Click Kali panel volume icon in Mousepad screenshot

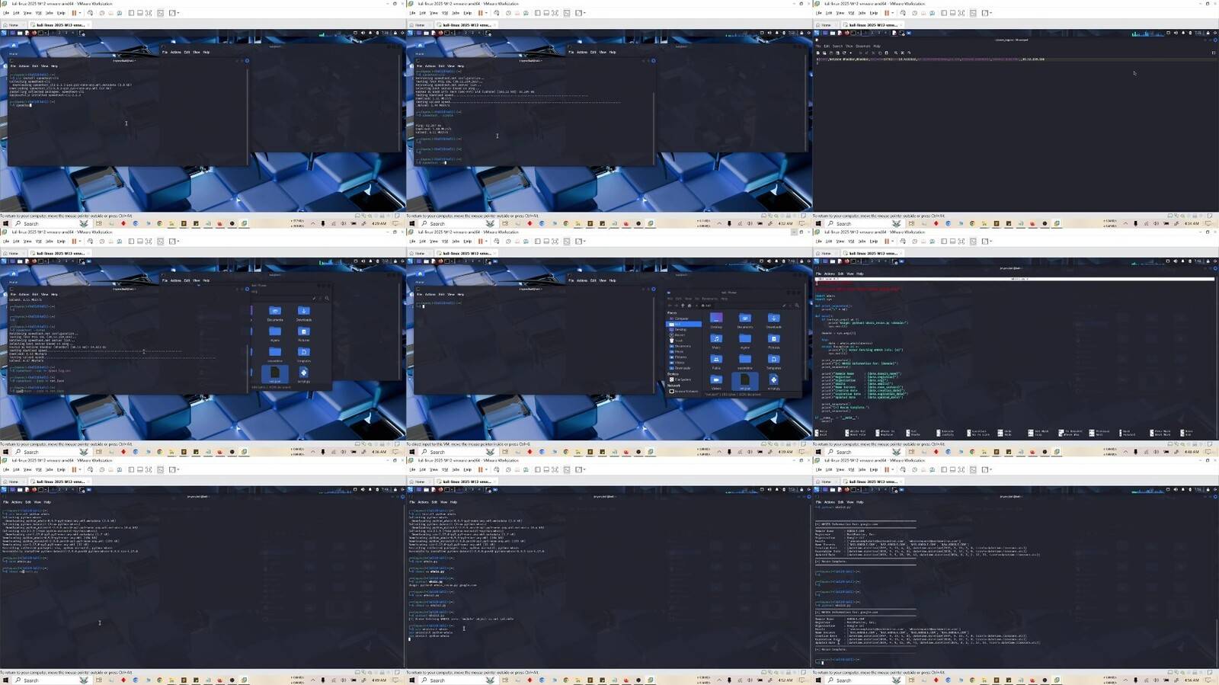click(x=1176, y=33)
